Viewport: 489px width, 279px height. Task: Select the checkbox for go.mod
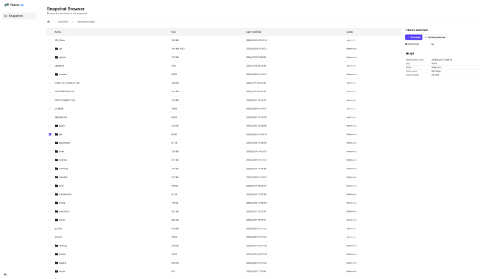point(50,228)
